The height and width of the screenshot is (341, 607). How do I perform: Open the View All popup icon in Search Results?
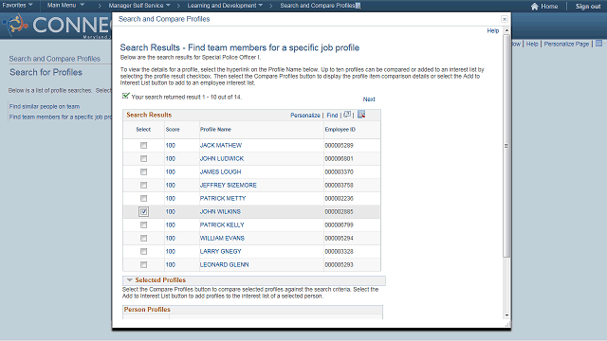pos(347,115)
